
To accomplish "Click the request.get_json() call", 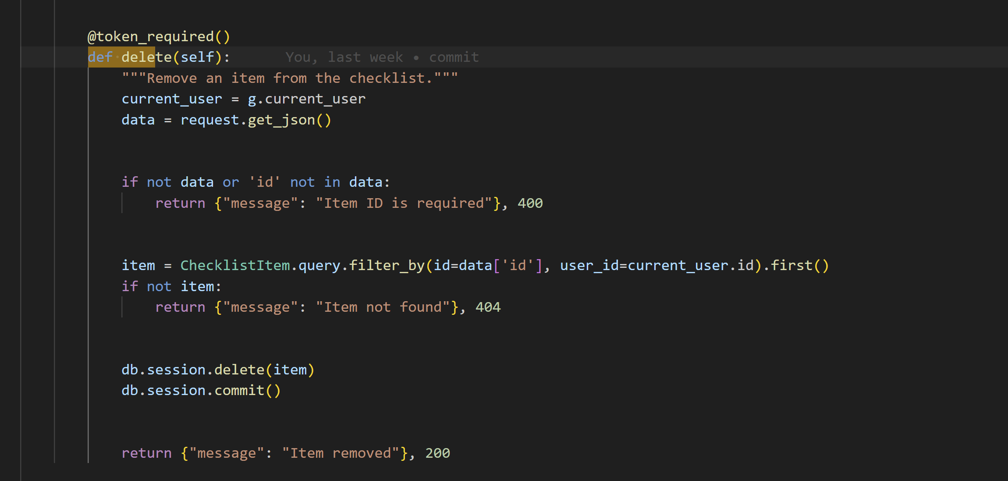I will click(256, 120).
